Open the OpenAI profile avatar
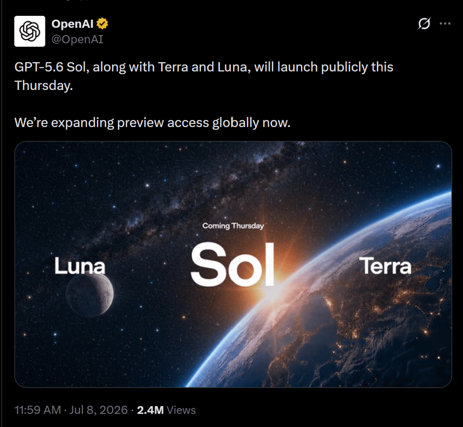This screenshot has height=427, width=463. pyautogui.click(x=30, y=31)
